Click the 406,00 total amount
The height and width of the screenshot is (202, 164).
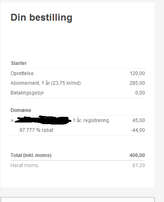point(137,155)
